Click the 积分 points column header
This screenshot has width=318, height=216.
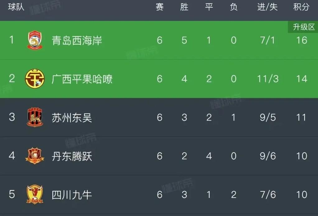(x=301, y=7)
